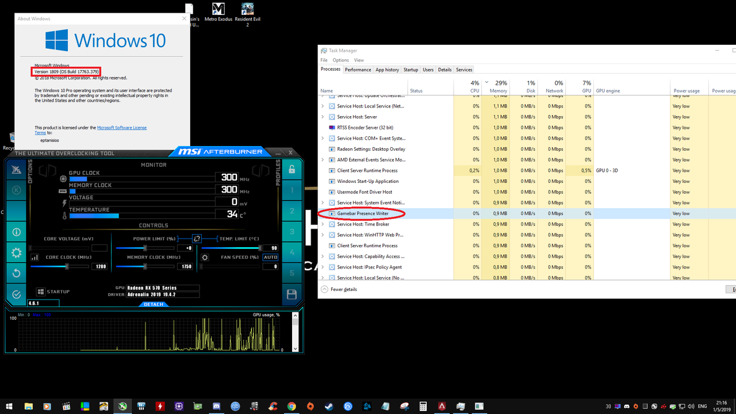
Task: Expand AMD External Events Service row
Action: coord(323,160)
